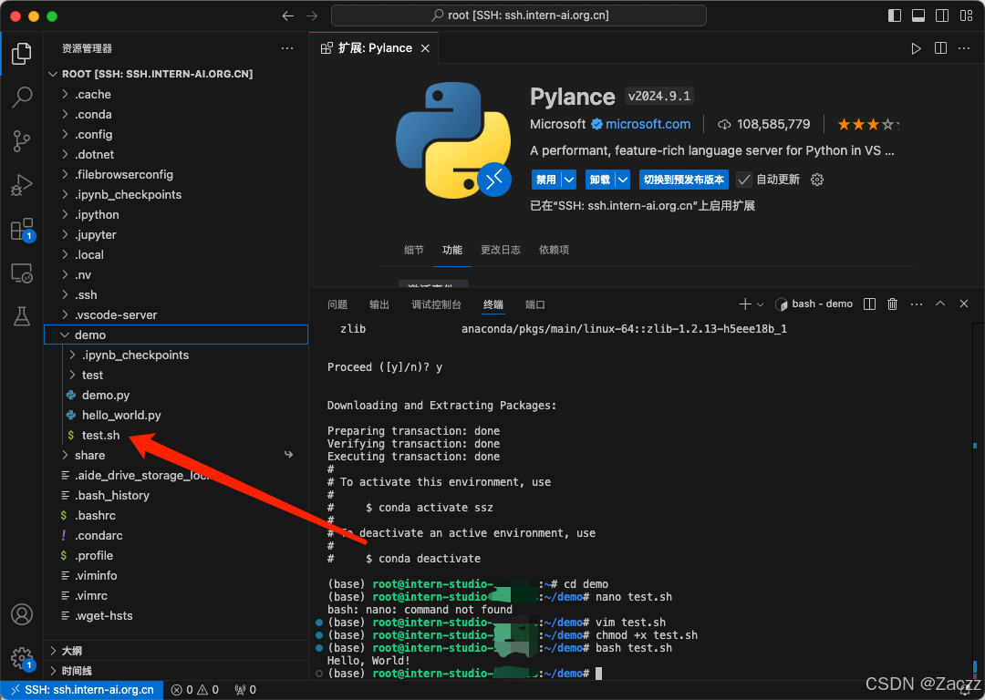
Task: Expand the 时间线 timeline section
Action: coord(176,671)
